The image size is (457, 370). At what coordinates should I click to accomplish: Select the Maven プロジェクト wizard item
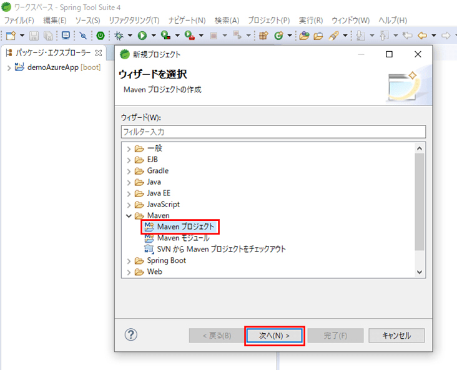pyautogui.click(x=185, y=226)
